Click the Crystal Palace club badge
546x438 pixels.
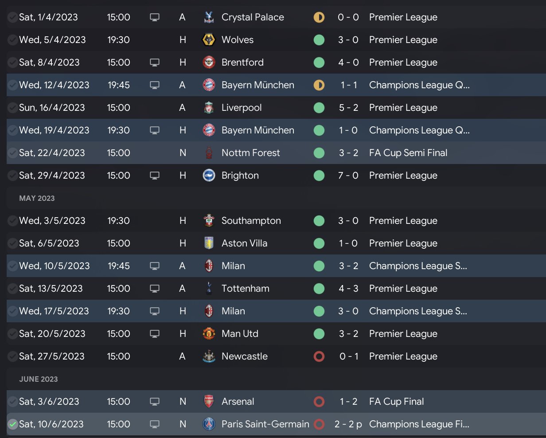[208, 17]
